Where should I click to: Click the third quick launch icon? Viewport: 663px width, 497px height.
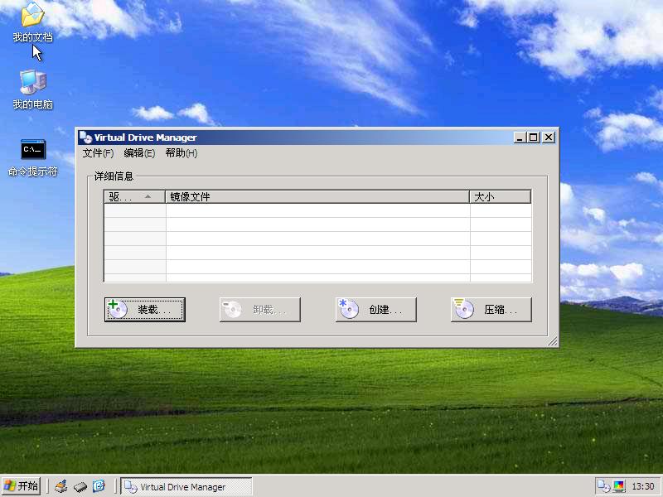tap(99, 486)
